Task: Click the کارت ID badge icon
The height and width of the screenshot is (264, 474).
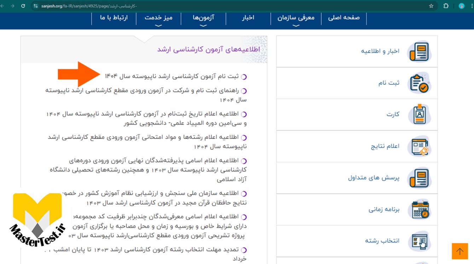Action: tap(419, 114)
